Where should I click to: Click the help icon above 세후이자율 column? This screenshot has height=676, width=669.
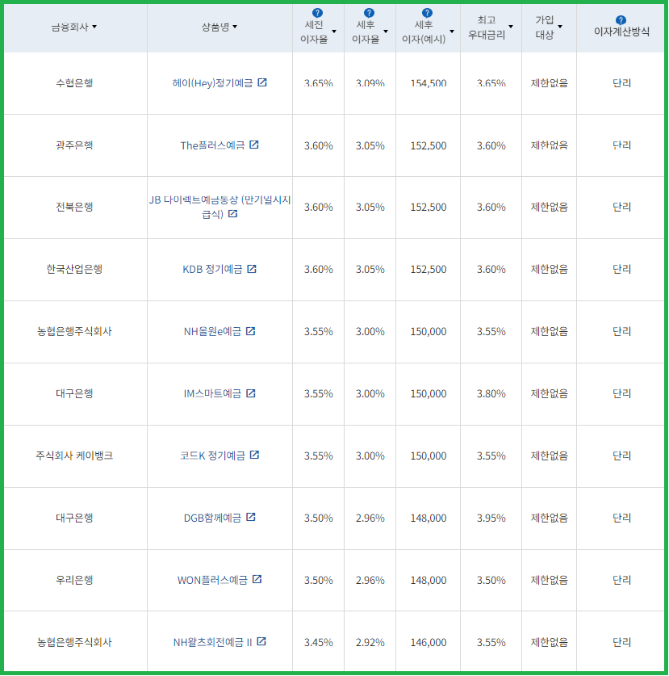point(368,11)
